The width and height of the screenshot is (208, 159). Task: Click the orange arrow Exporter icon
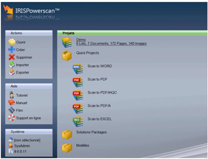point(12,72)
